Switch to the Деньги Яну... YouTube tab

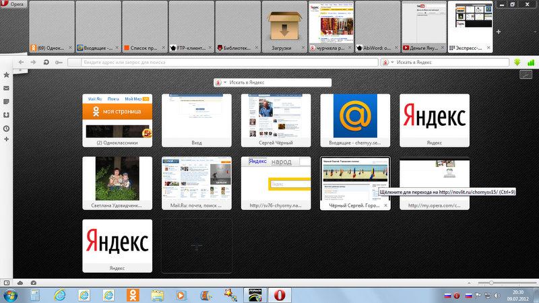pyautogui.click(x=424, y=27)
